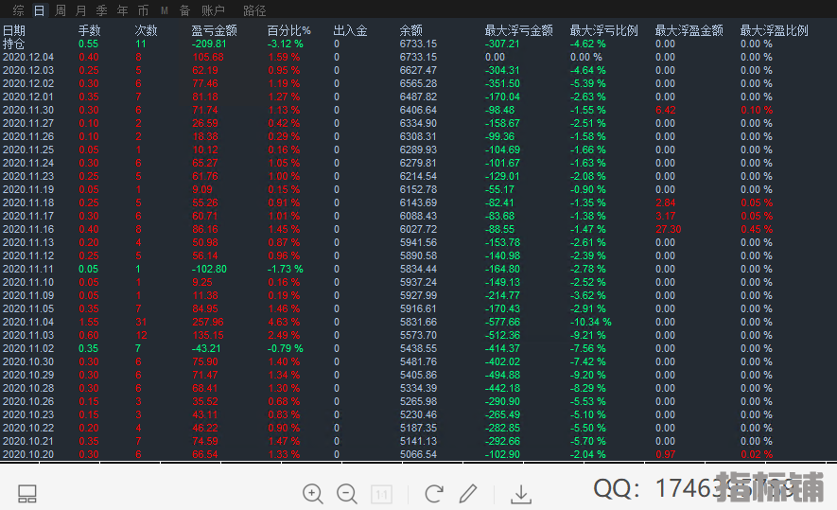Select the 日 daily tab
Screen dimensions: 837x510
[39, 10]
